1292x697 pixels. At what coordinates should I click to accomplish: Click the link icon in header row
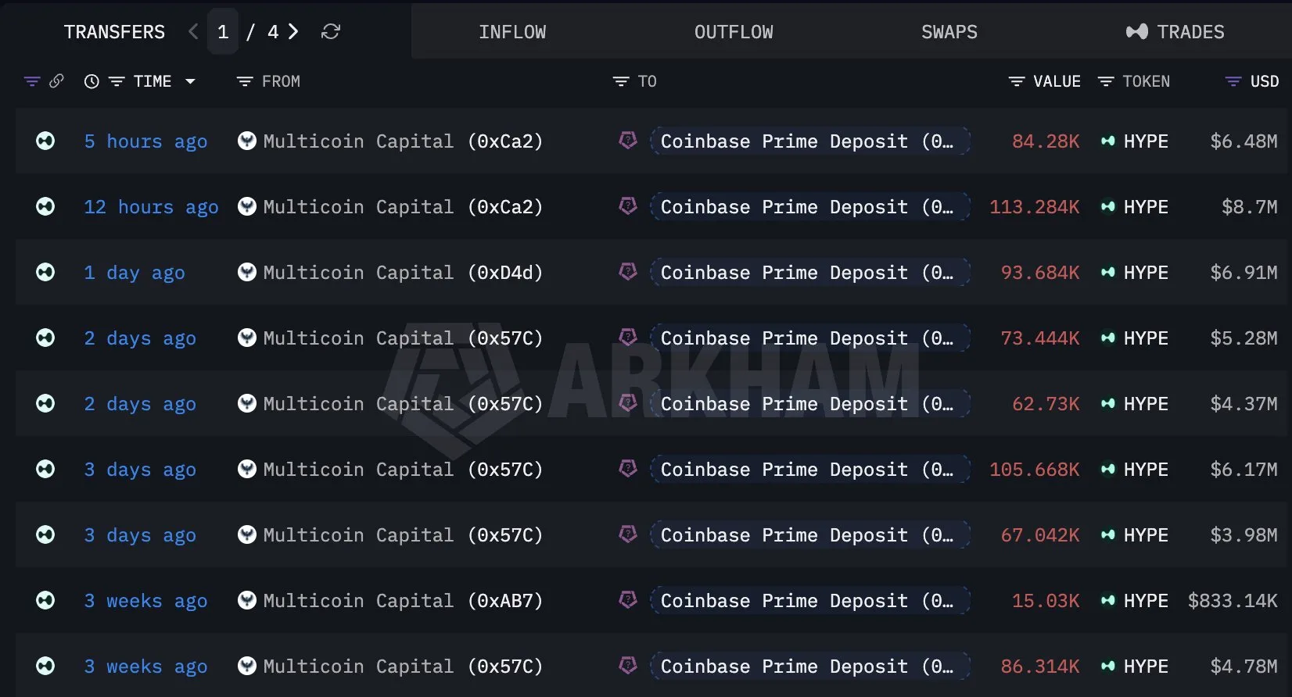tap(56, 81)
